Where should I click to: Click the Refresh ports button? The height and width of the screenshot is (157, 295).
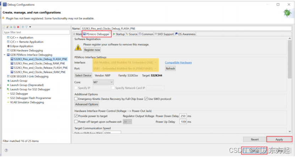pos(170,68)
